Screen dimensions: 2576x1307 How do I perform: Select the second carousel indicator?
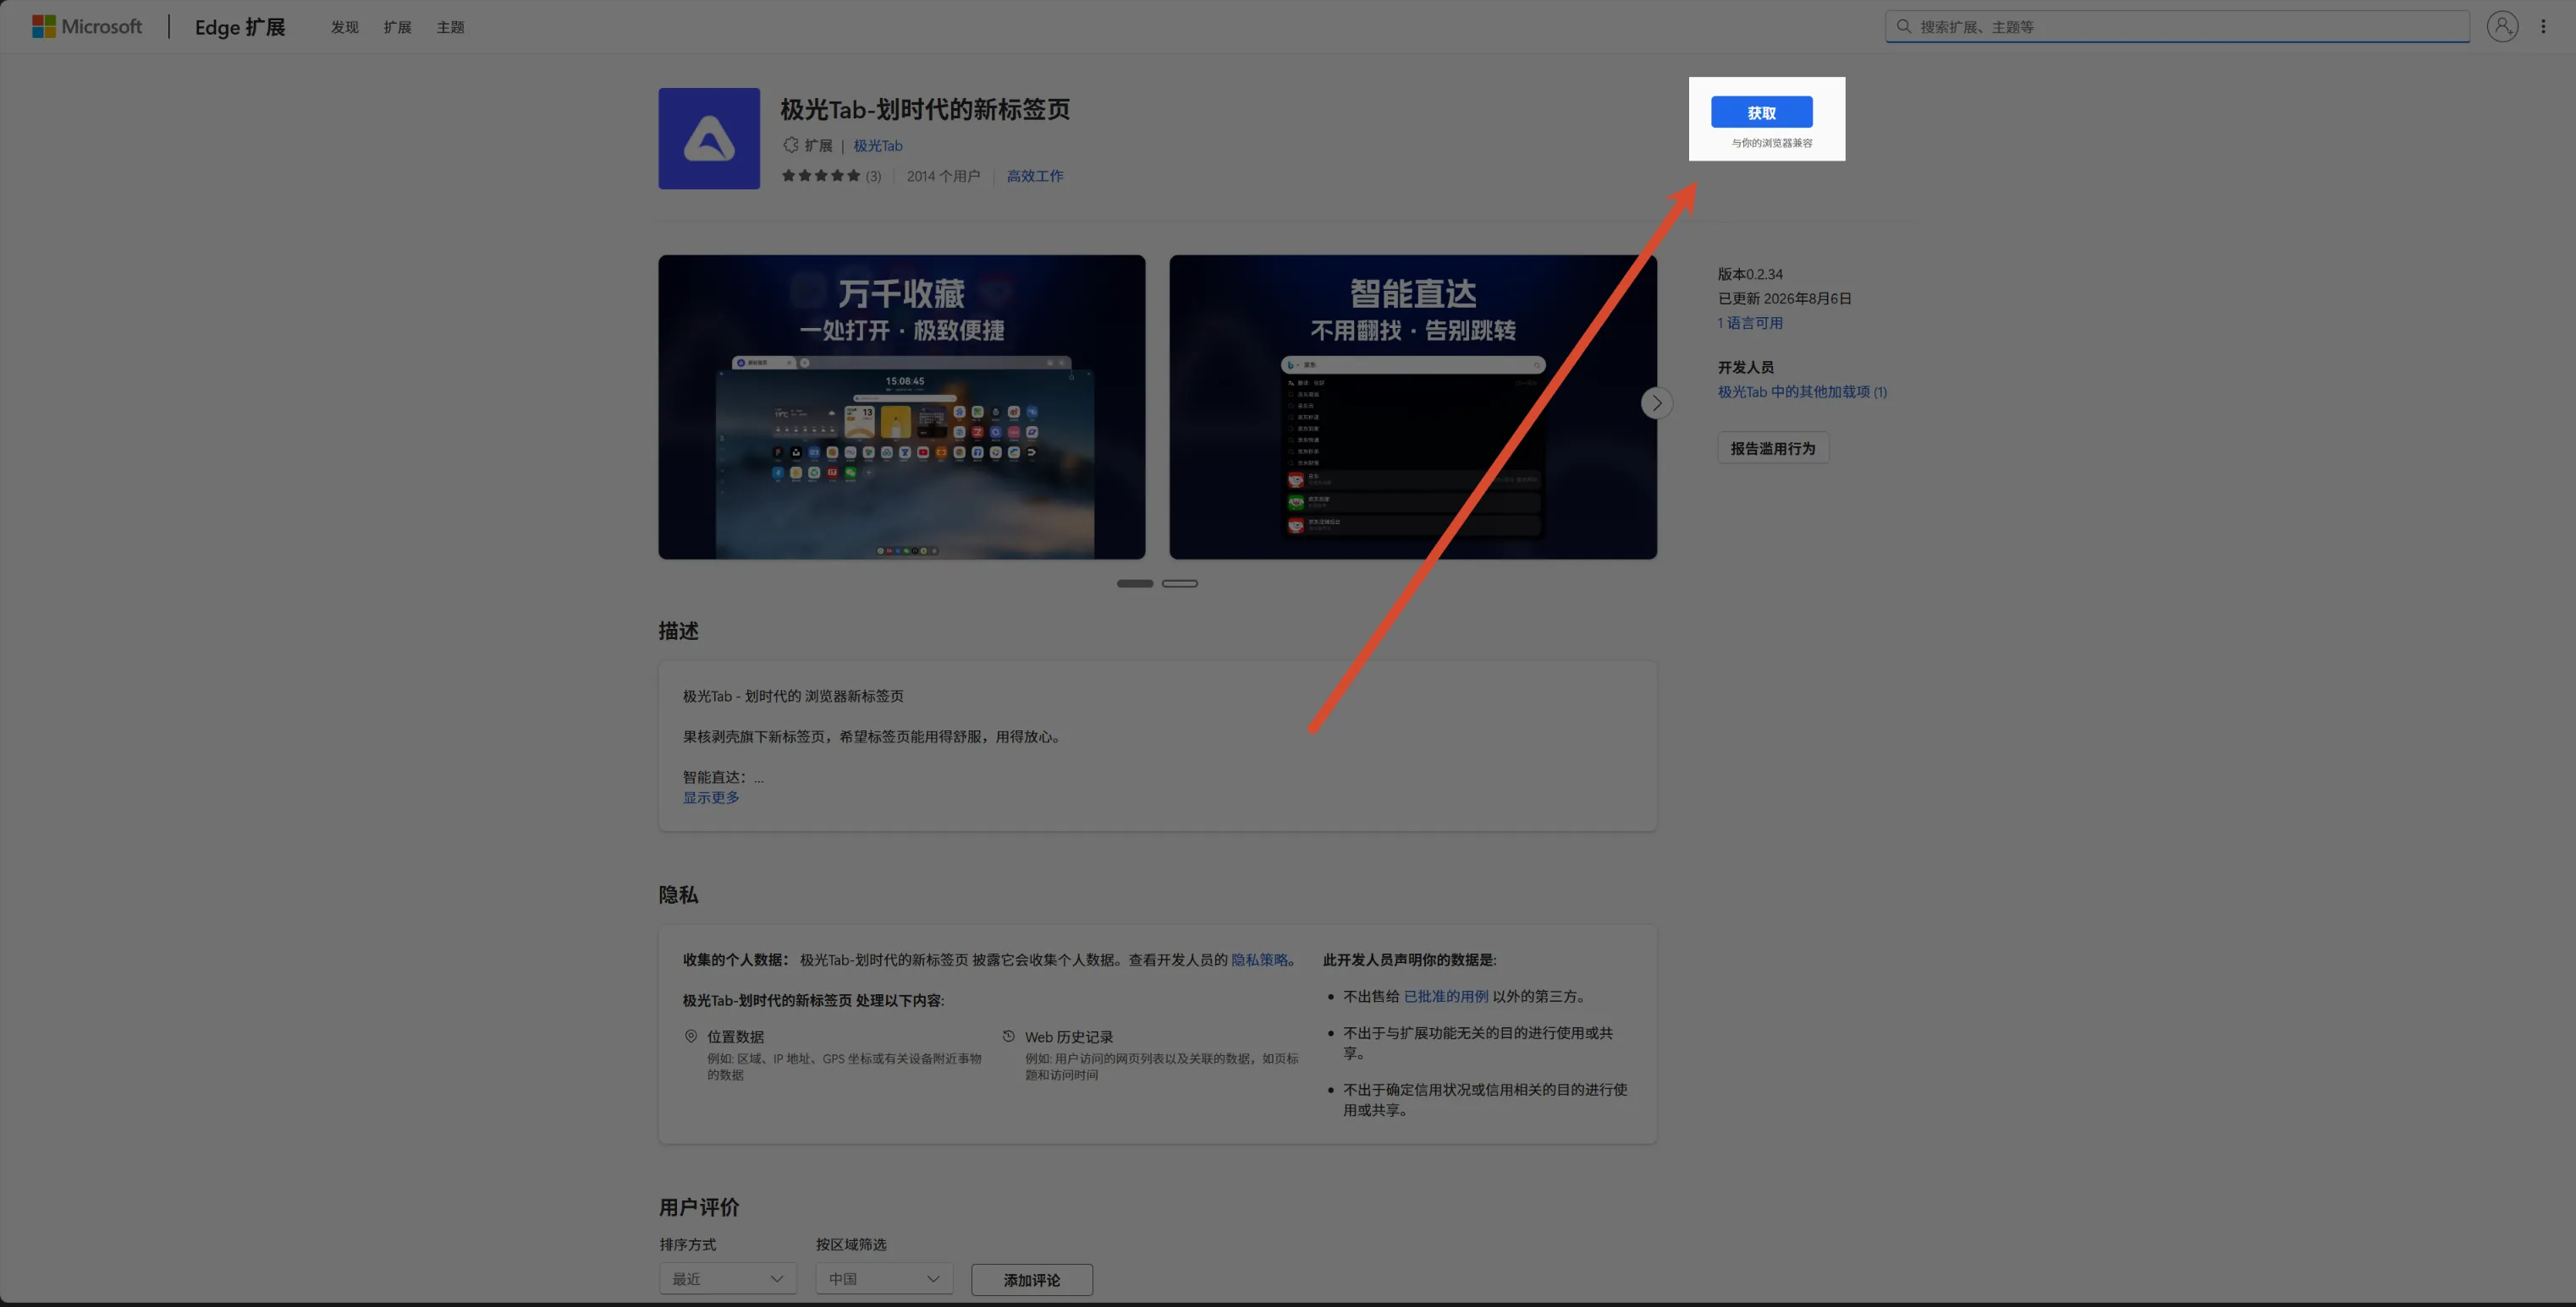1180,583
